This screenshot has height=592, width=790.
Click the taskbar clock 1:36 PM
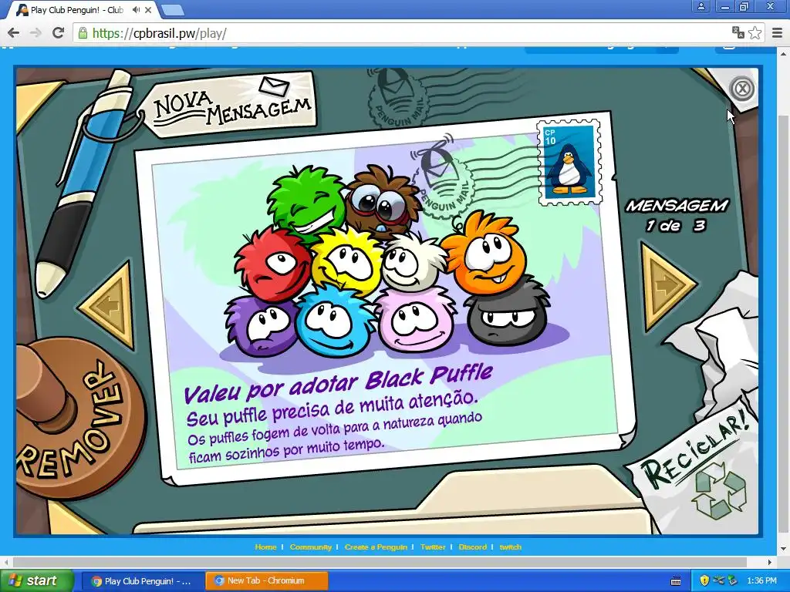[761, 581]
